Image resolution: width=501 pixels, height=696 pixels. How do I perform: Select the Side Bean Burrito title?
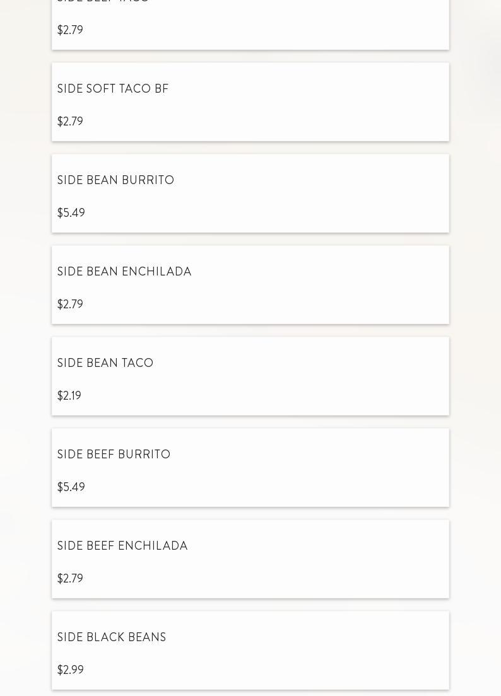coord(115,181)
